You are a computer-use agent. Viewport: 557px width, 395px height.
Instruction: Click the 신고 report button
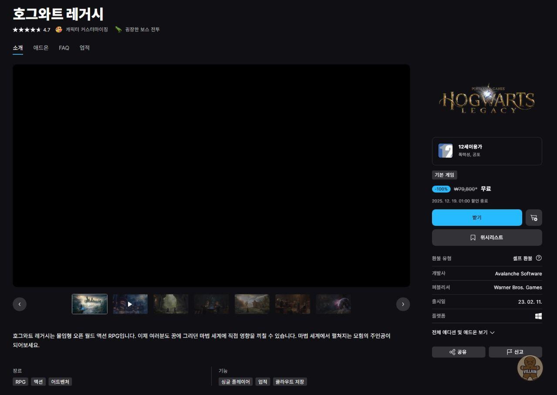tap(515, 352)
